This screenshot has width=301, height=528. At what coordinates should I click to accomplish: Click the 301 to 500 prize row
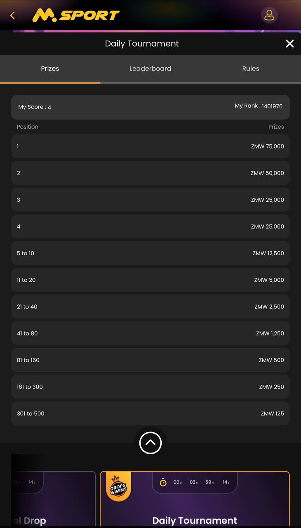(150, 414)
